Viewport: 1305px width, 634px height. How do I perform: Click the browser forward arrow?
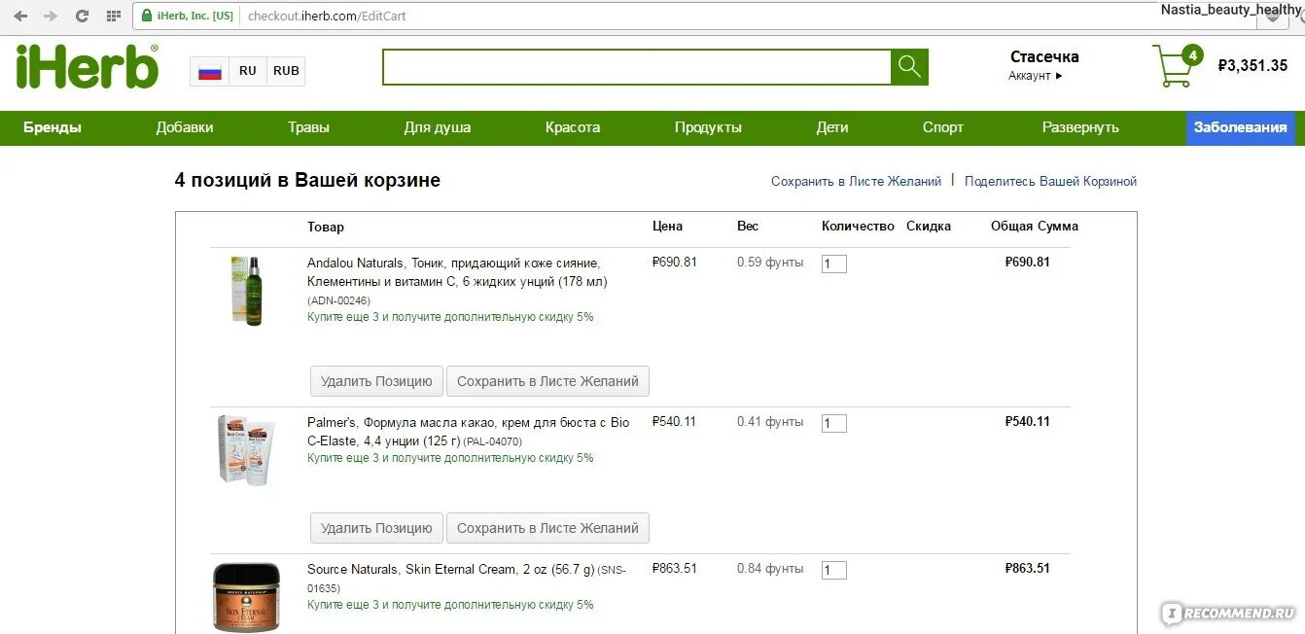(51, 16)
